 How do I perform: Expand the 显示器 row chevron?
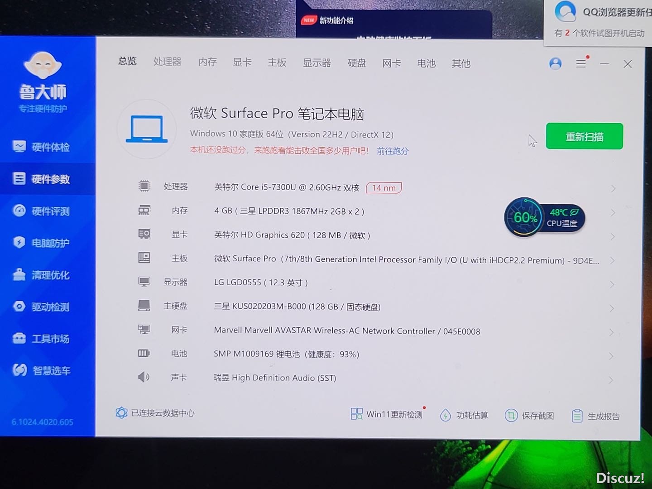click(x=612, y=284)
